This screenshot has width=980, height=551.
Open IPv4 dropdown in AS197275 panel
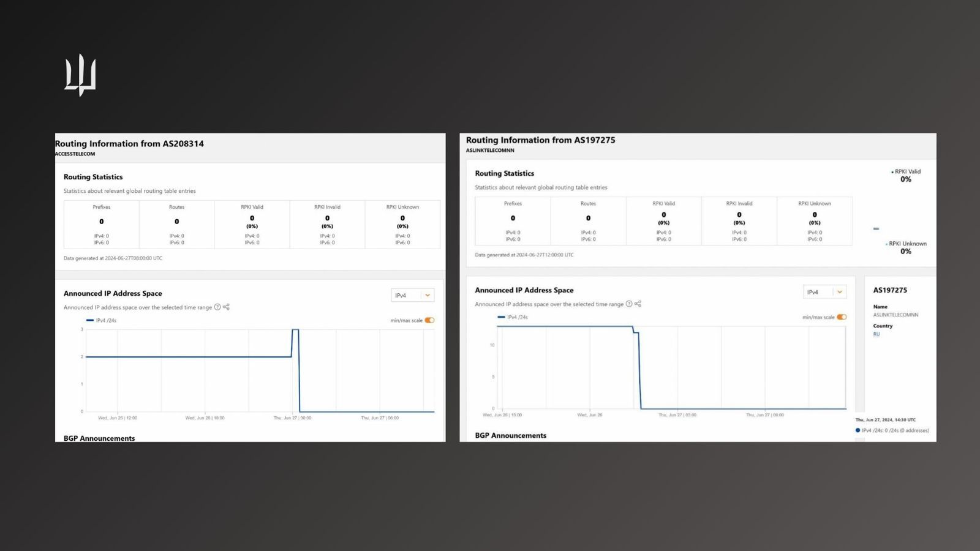pos(824,292)
